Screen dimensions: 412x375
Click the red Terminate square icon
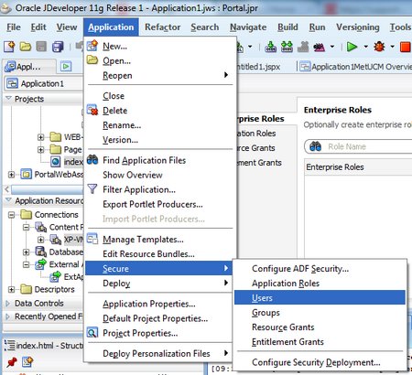point(406,47)
